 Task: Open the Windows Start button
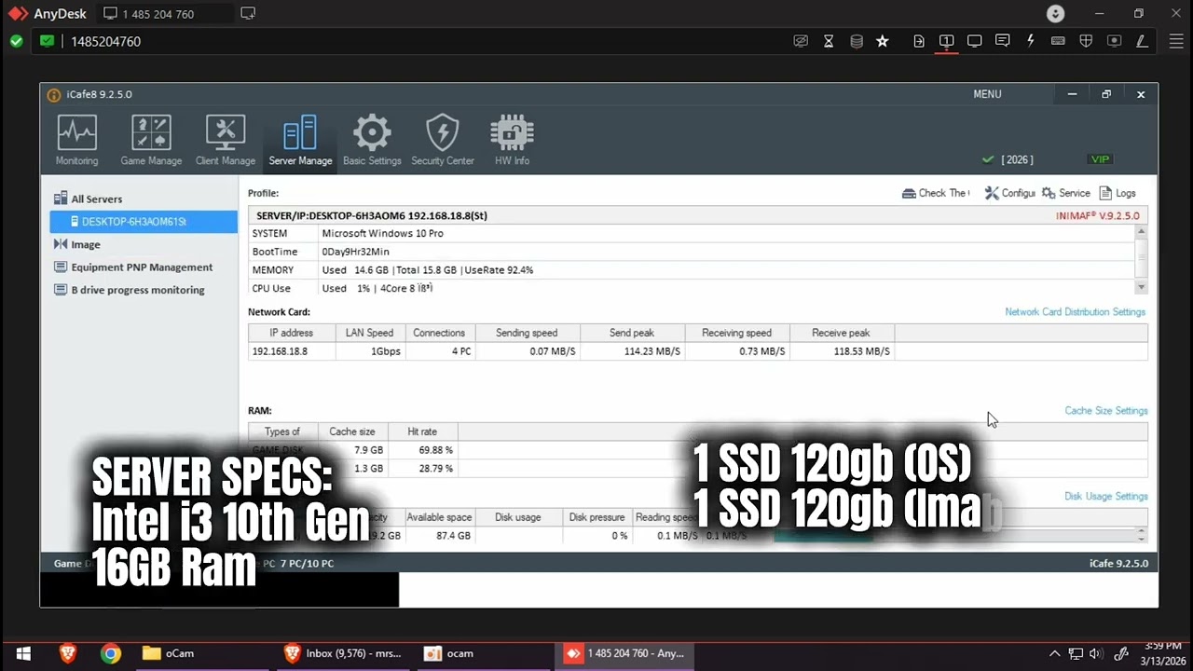click(x=23, y=653)
